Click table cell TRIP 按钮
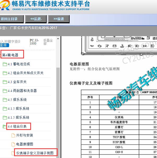This screenshot has width=157, height=158. point(119,137)
